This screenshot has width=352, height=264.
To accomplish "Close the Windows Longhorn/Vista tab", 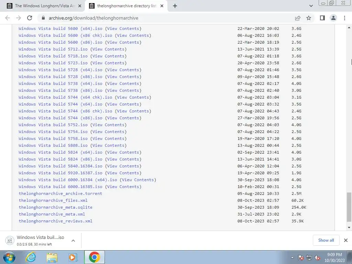I will [x=80, y=6].
